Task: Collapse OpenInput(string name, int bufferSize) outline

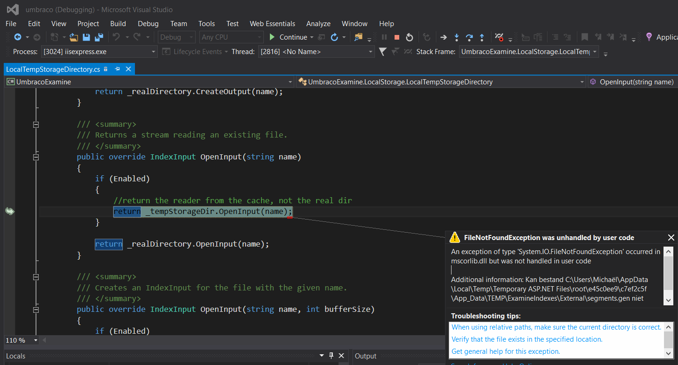Action: tap(36, 310)
